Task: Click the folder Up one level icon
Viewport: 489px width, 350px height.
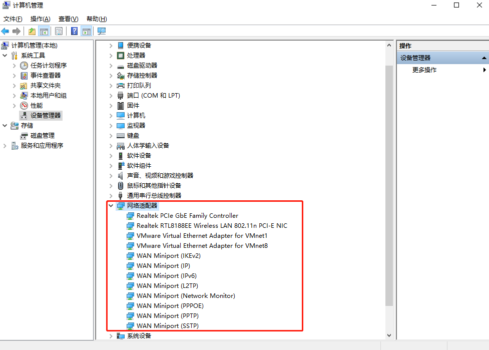Action: pos(32,31)
